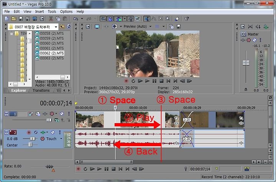Image resolution: width=276 pixels, height=182 pixels.
Task: Open the Tools menu
Action: tap(52, 11)
